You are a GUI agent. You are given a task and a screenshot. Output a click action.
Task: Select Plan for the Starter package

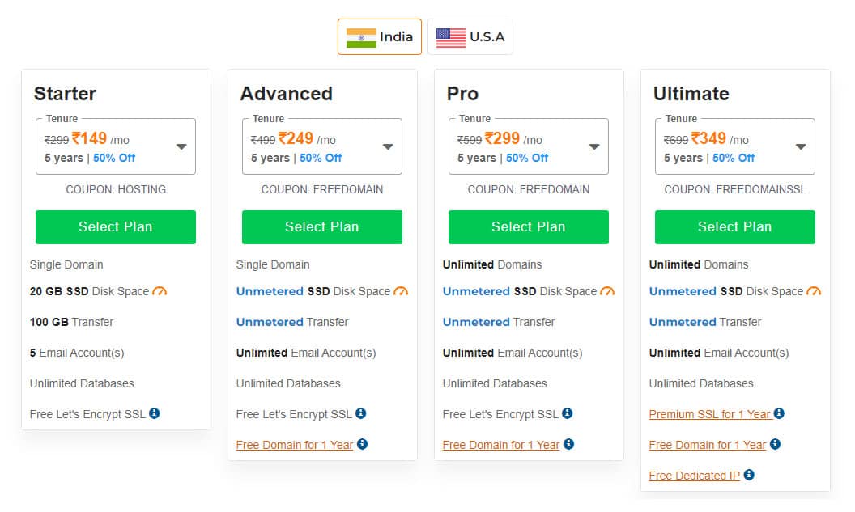pyautogui.click(x=115, y=227)
